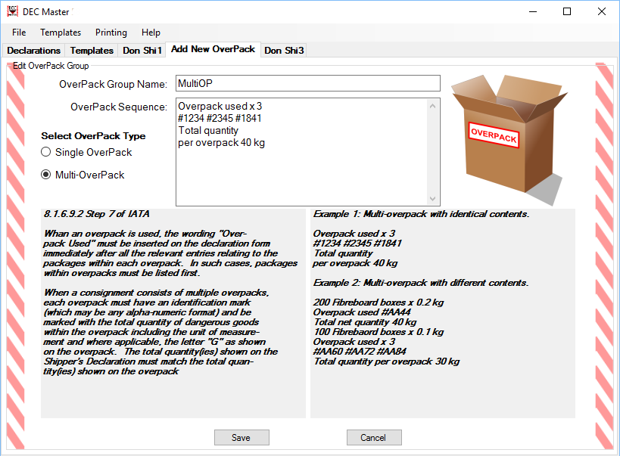
Task: Switch to the Templates tab
Action: coord(92,51)
